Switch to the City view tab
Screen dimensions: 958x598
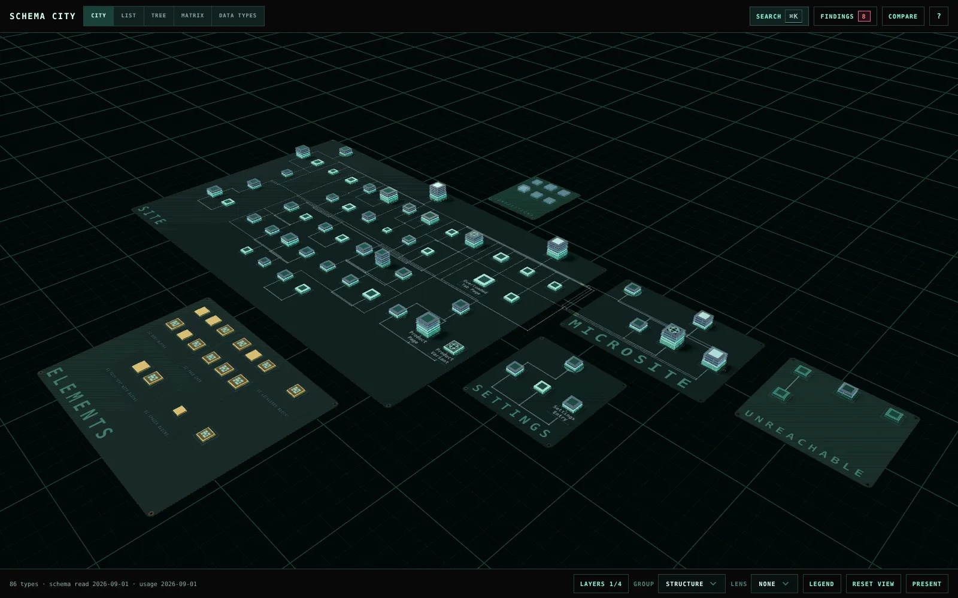click(x=99, y=16)
